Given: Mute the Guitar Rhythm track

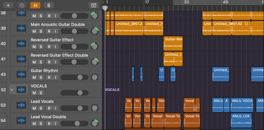Looking at the screenshot, I should coord(34,77).
